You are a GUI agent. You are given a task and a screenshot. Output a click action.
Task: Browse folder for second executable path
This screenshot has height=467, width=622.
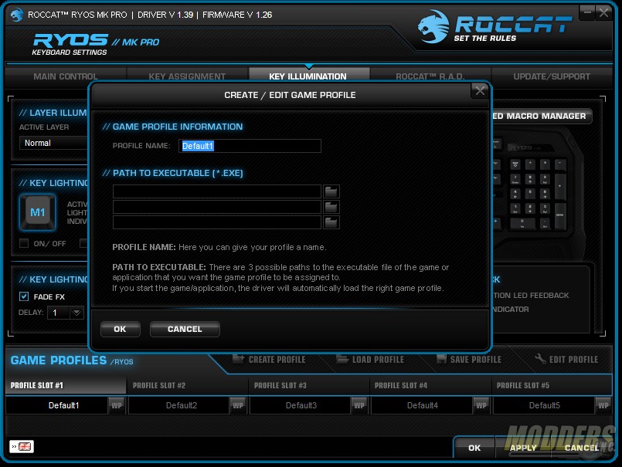coord(331,207)
